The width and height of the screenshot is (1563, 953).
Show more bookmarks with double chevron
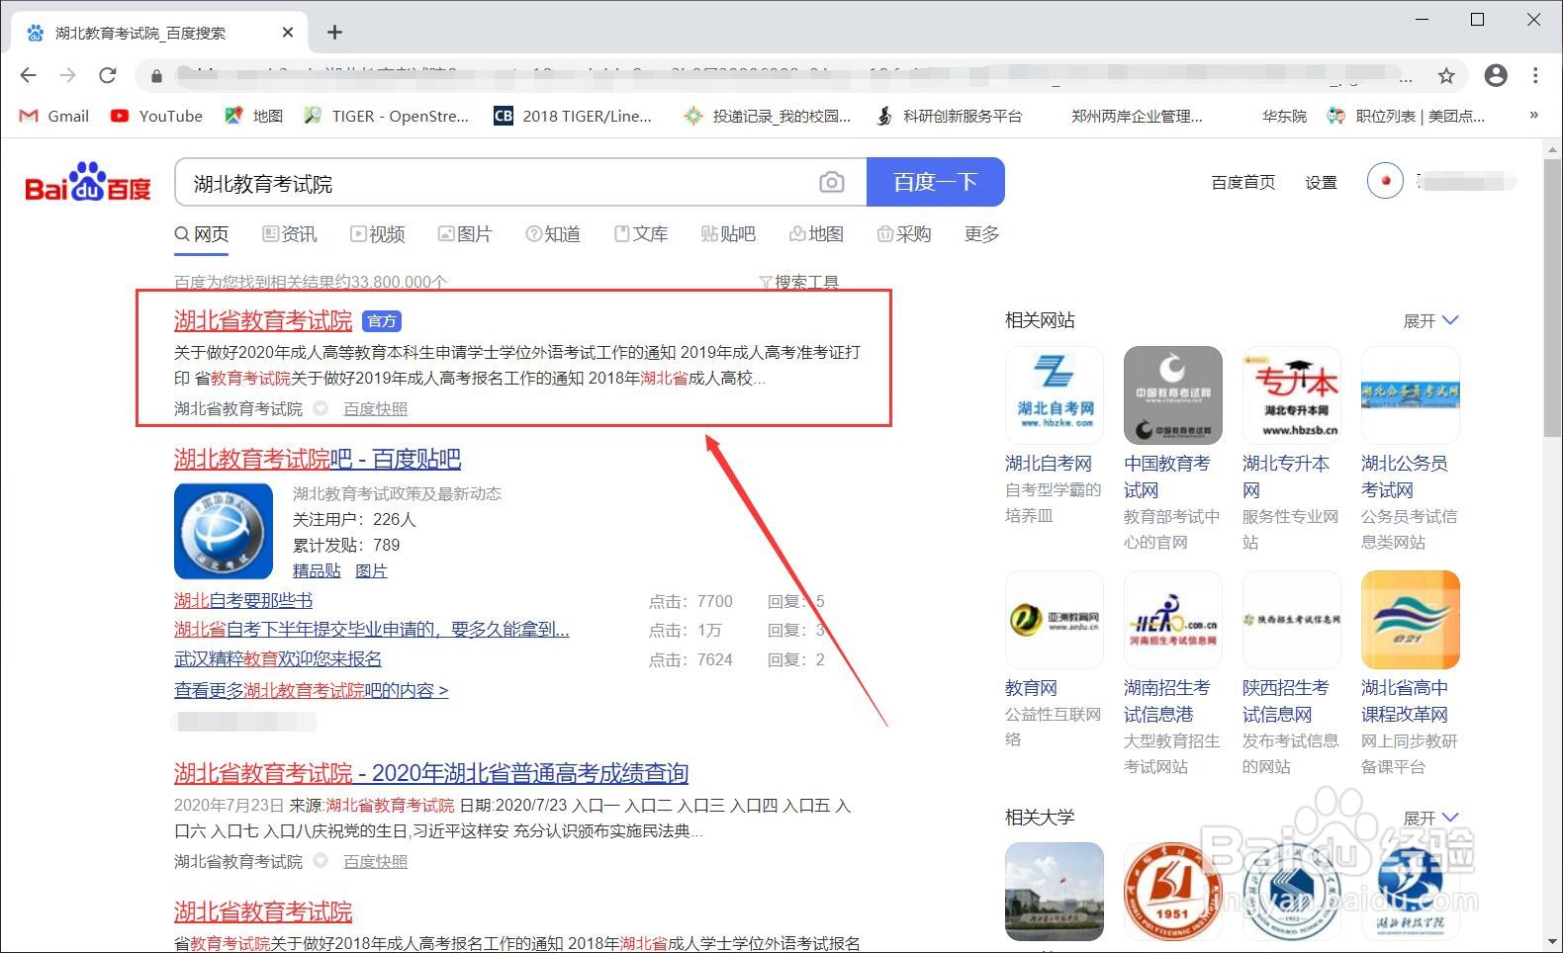(x=1533, y=115)
